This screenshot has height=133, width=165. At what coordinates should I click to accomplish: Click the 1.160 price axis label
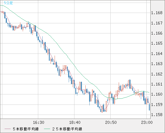157,94
